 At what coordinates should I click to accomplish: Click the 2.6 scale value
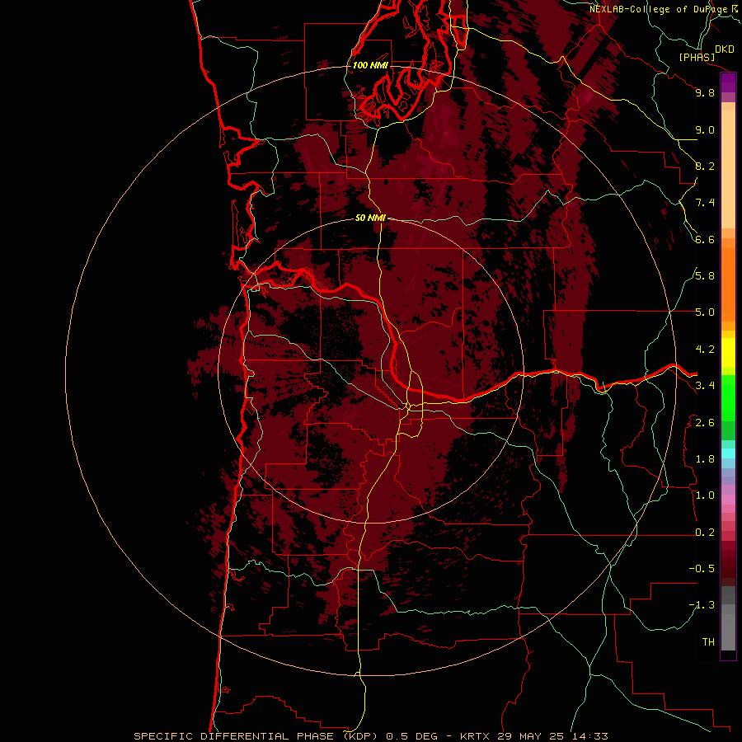(705, 423)
